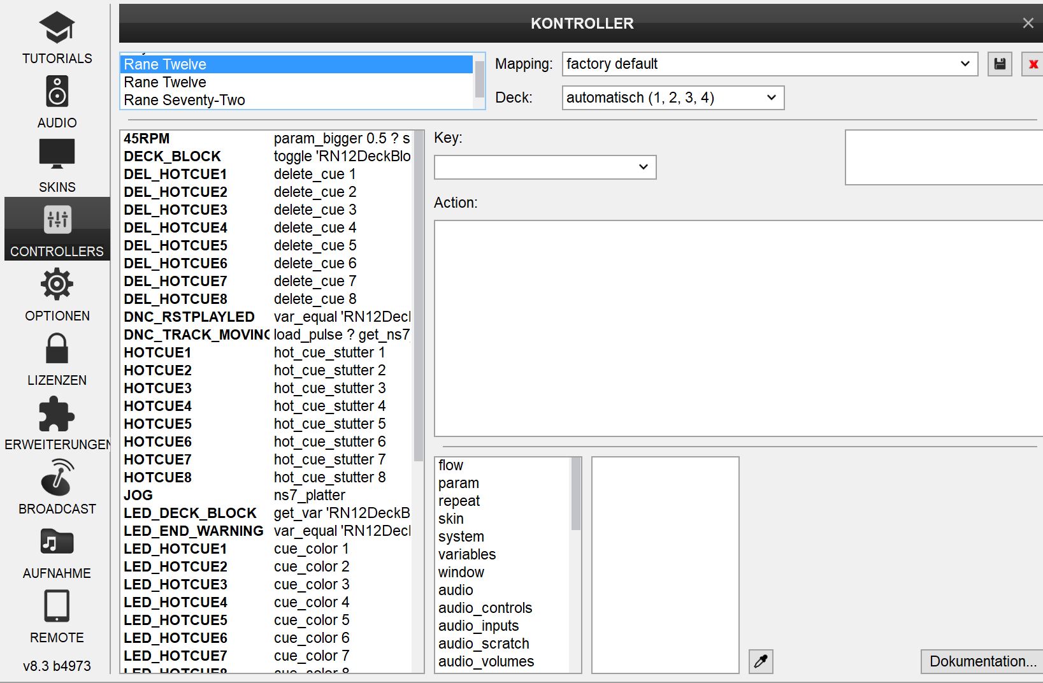Select the 45RPM mapping row
1043x683 pixels.
[x=266, y=138]
